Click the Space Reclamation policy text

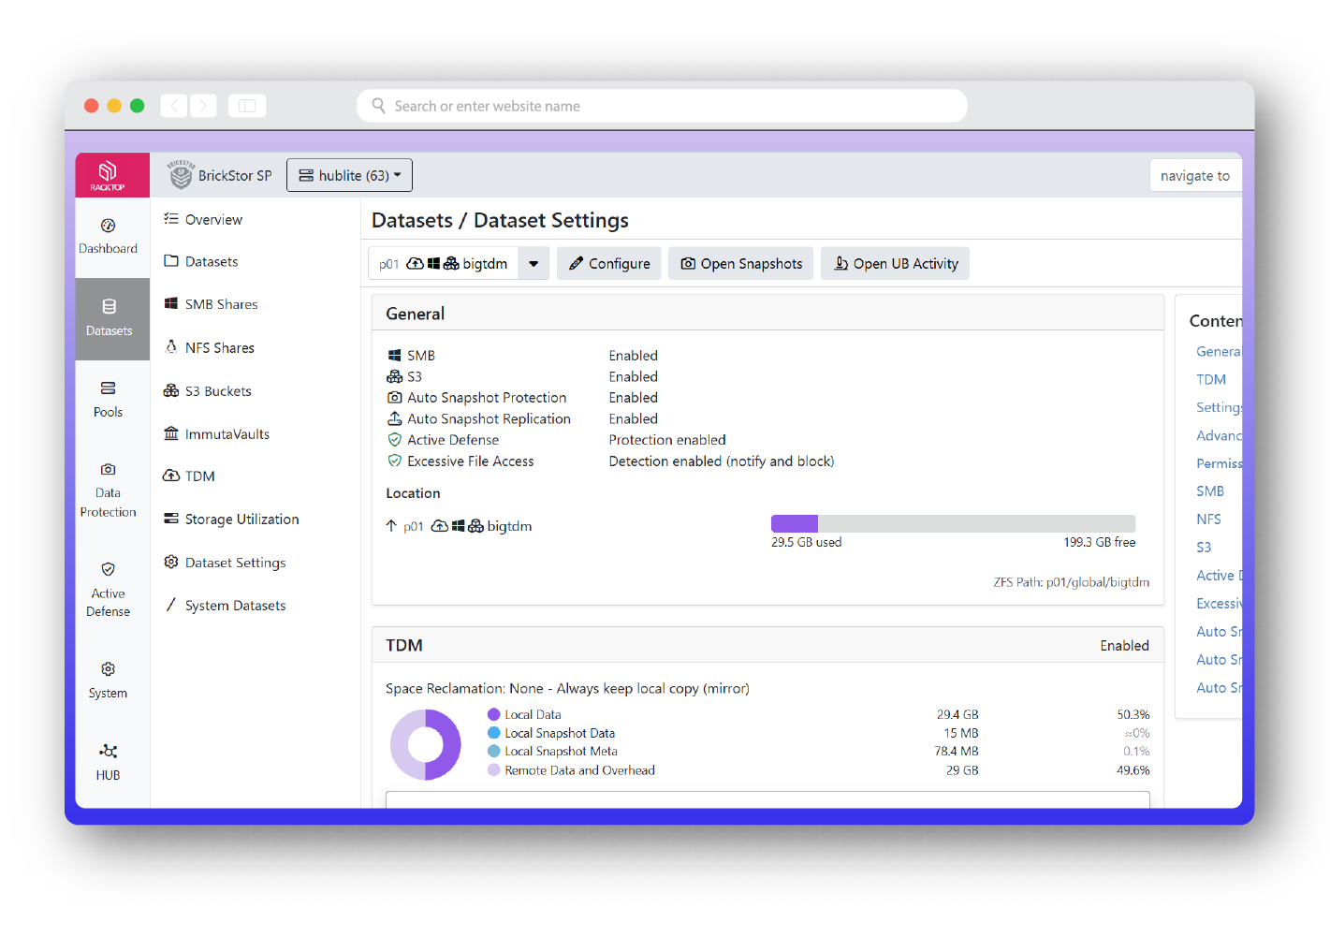coord(567,689)
